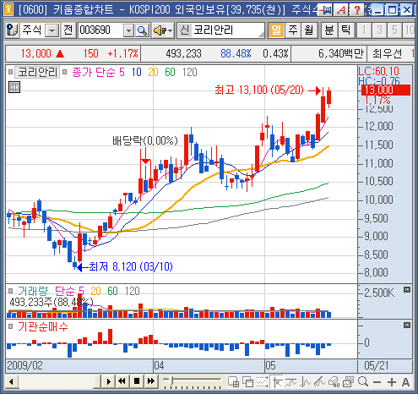The width and height of the screenshot is (418, 394).
Task: Select the 월 monthly chart period
Action: [309, 30]
